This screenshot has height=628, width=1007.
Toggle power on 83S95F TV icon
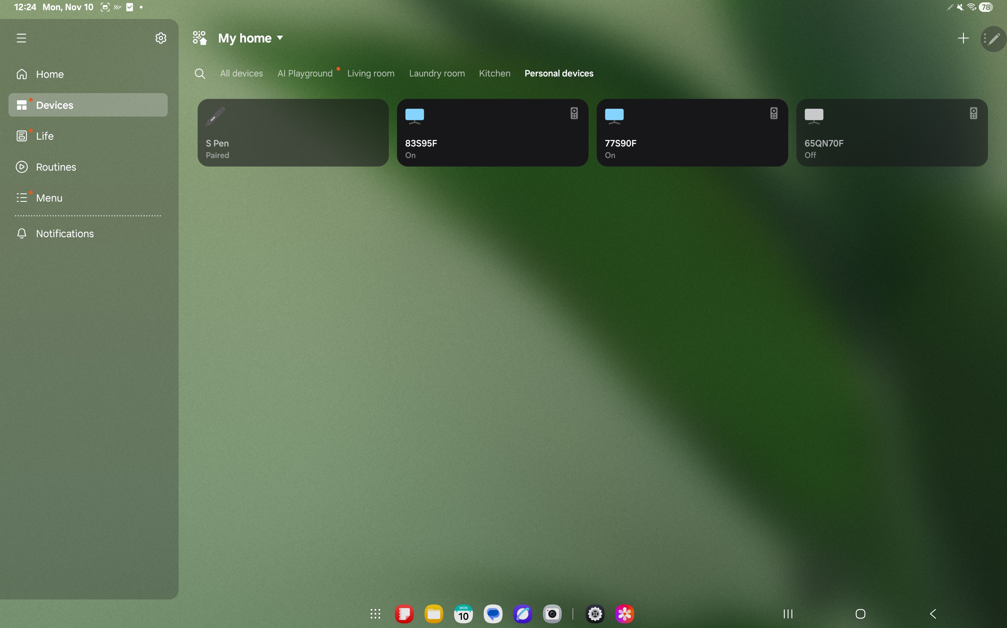point(414,116)
